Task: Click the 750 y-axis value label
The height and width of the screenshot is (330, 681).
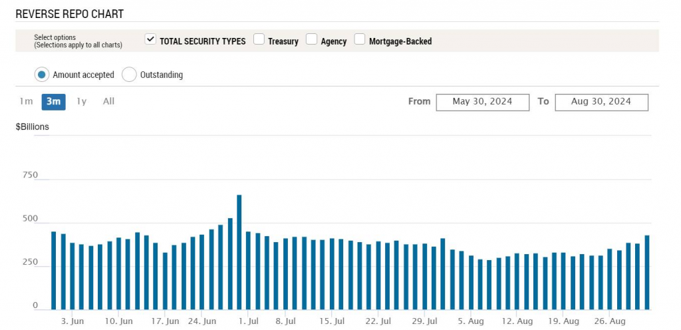Action: 31,175
